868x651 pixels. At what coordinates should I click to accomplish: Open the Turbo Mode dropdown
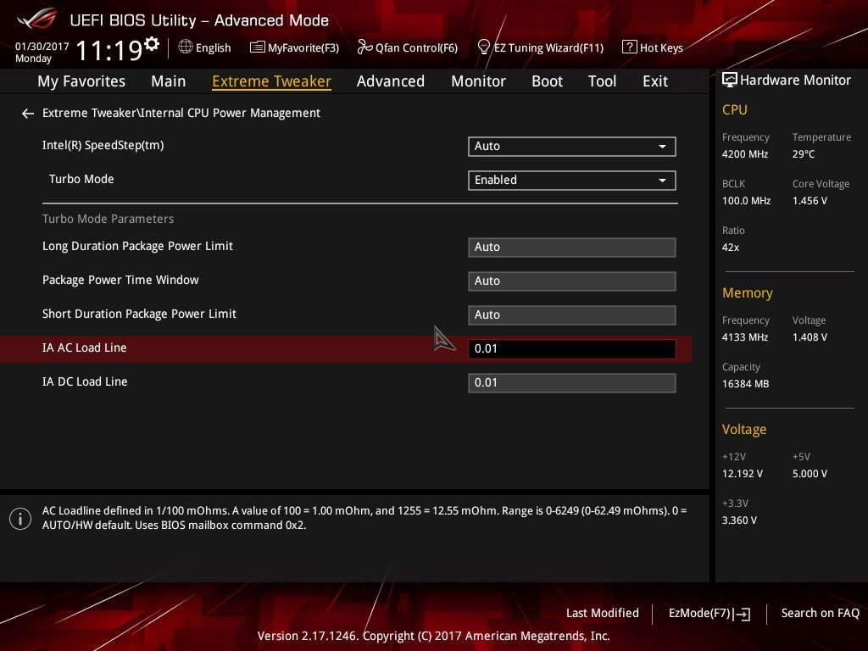[x=572, y=181]
